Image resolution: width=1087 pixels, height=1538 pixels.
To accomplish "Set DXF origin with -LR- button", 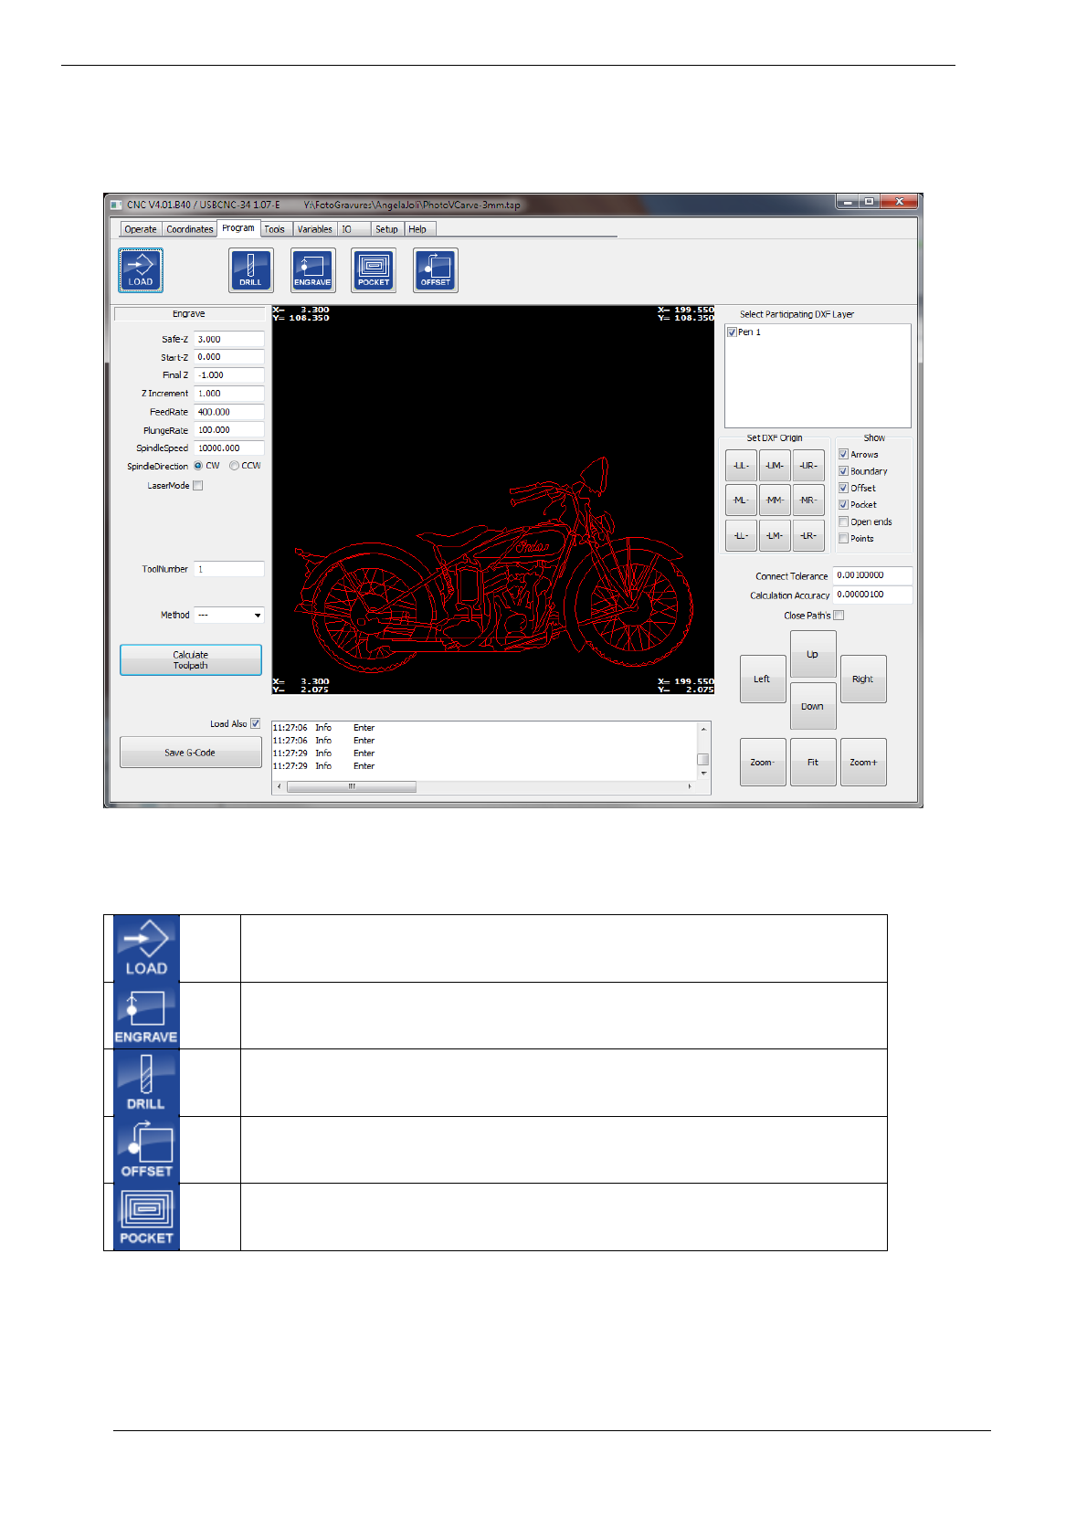I will point(808,536).
